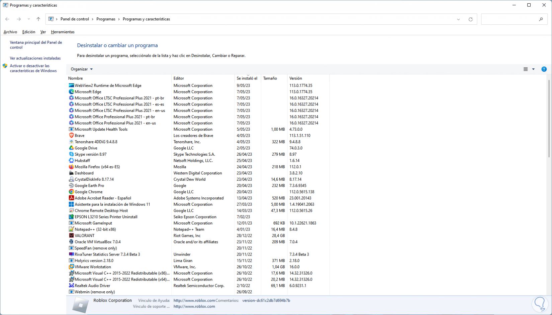Click the Microsoft Edge program icon
The width and height of the screenshot is (552, 315).
[71, 92]
